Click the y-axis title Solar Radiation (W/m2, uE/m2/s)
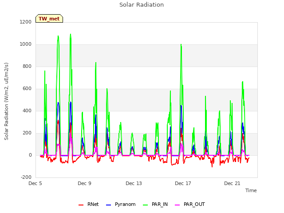This screenshot has width=284, height=213. pyautogui.click(x=6, y=101)
